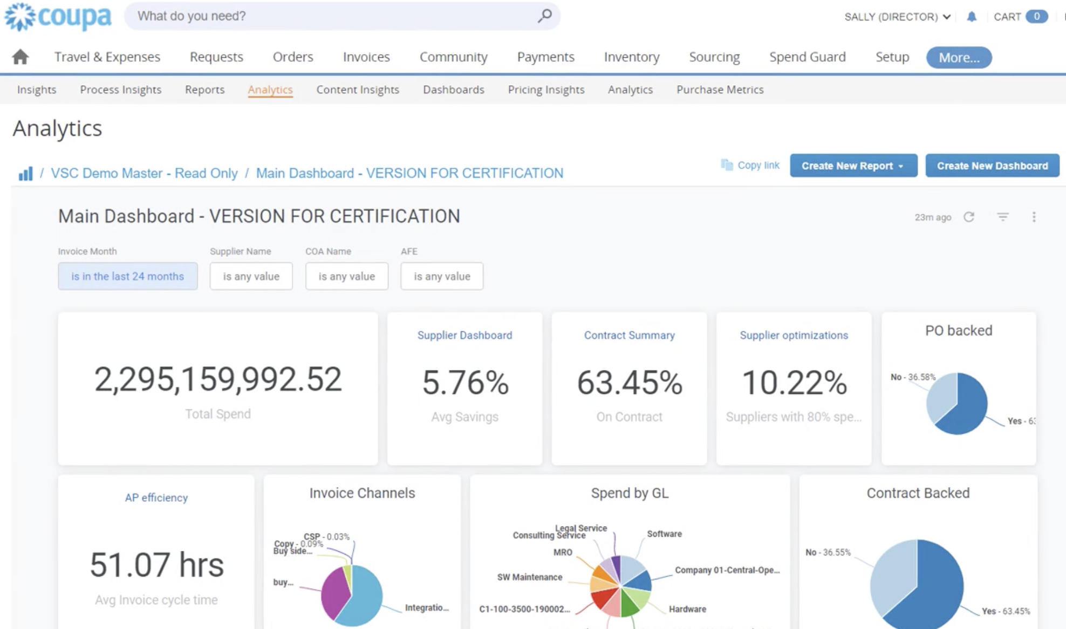Switch to the Process Insights tab
The image size is (1066, 629).
click(121, 90)
